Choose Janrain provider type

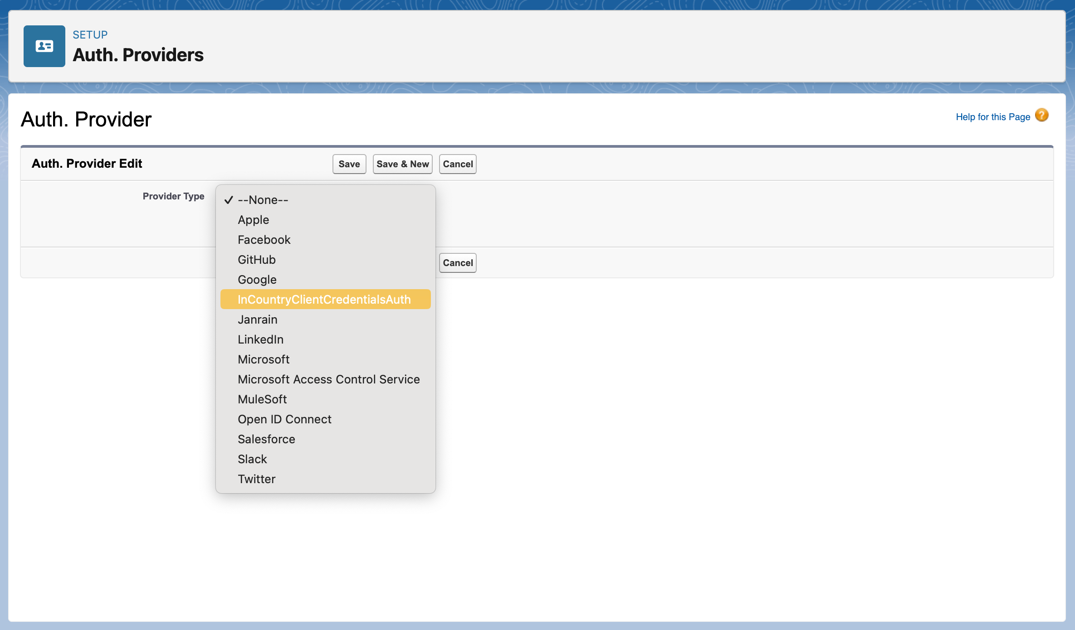[x=257, y=320]
